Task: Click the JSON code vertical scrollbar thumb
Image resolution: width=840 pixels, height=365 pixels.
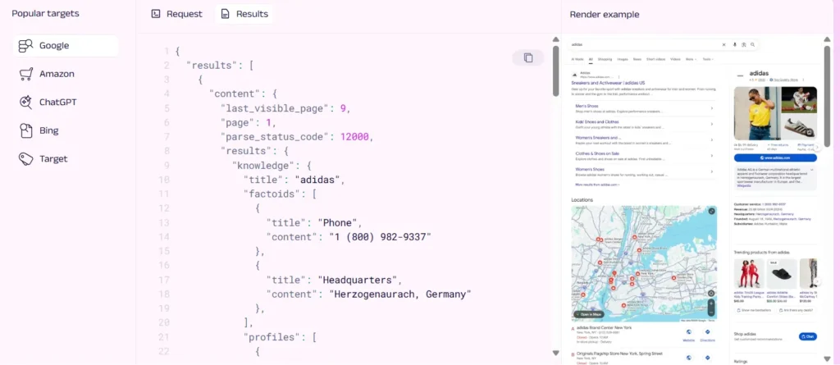Action: 556,71
